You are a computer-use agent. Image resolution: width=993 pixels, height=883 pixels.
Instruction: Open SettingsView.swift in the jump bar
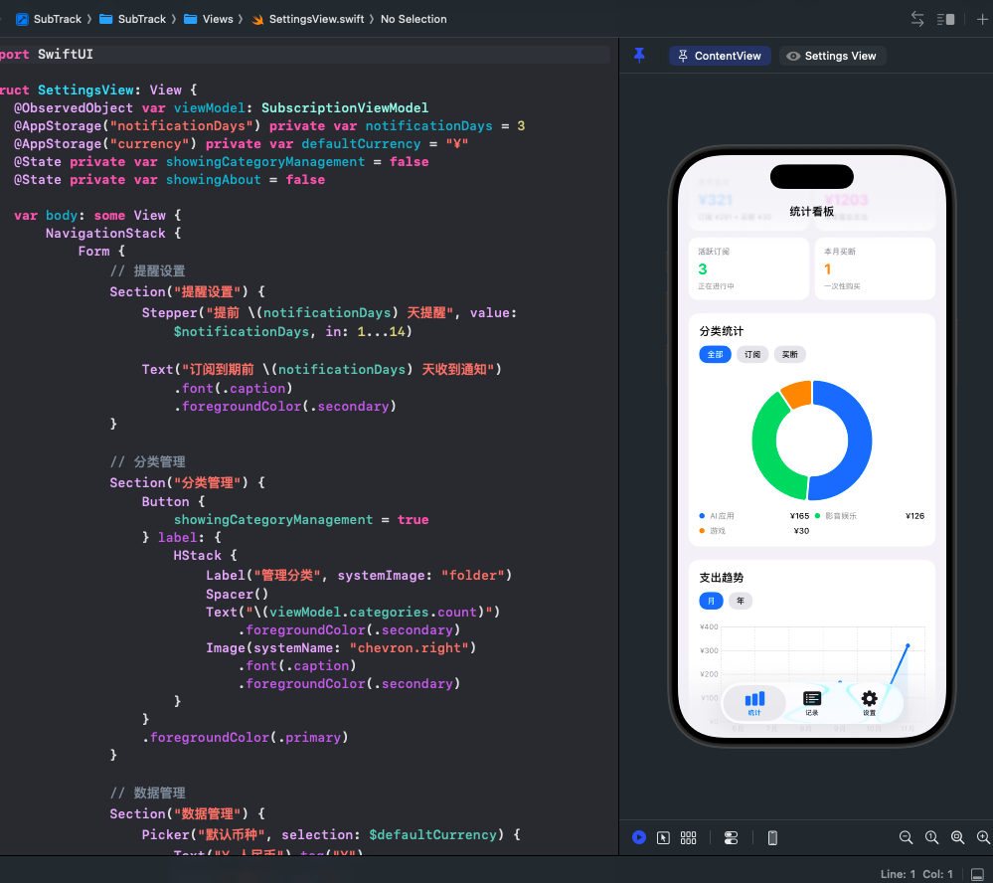point(307,19)
